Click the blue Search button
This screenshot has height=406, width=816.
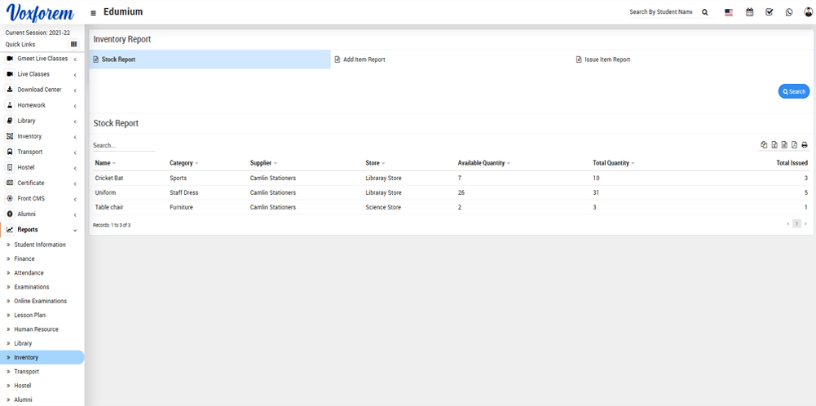click(x=793, y=91)
